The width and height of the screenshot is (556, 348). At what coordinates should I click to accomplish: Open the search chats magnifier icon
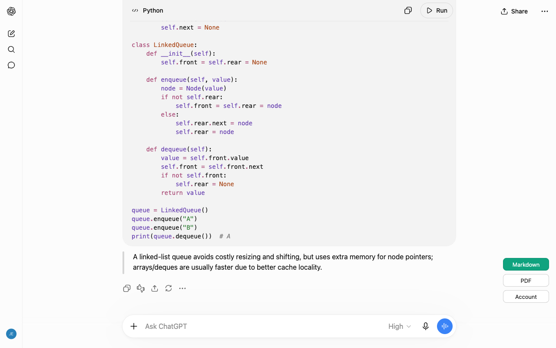pos(11,50)
